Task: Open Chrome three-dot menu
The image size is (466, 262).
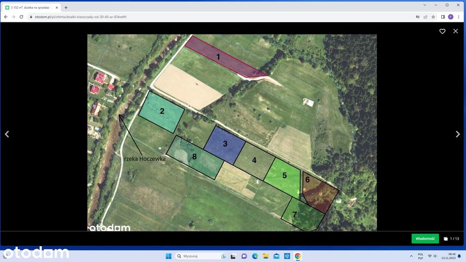Action: tap(459, 17)
